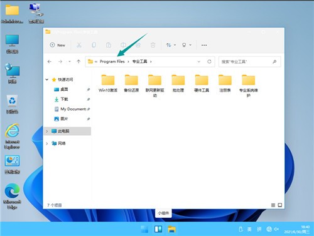Viewport: 314px width, 236px height.
Task: Switch to details view icon in status bar
Action: tap(273, 205)
